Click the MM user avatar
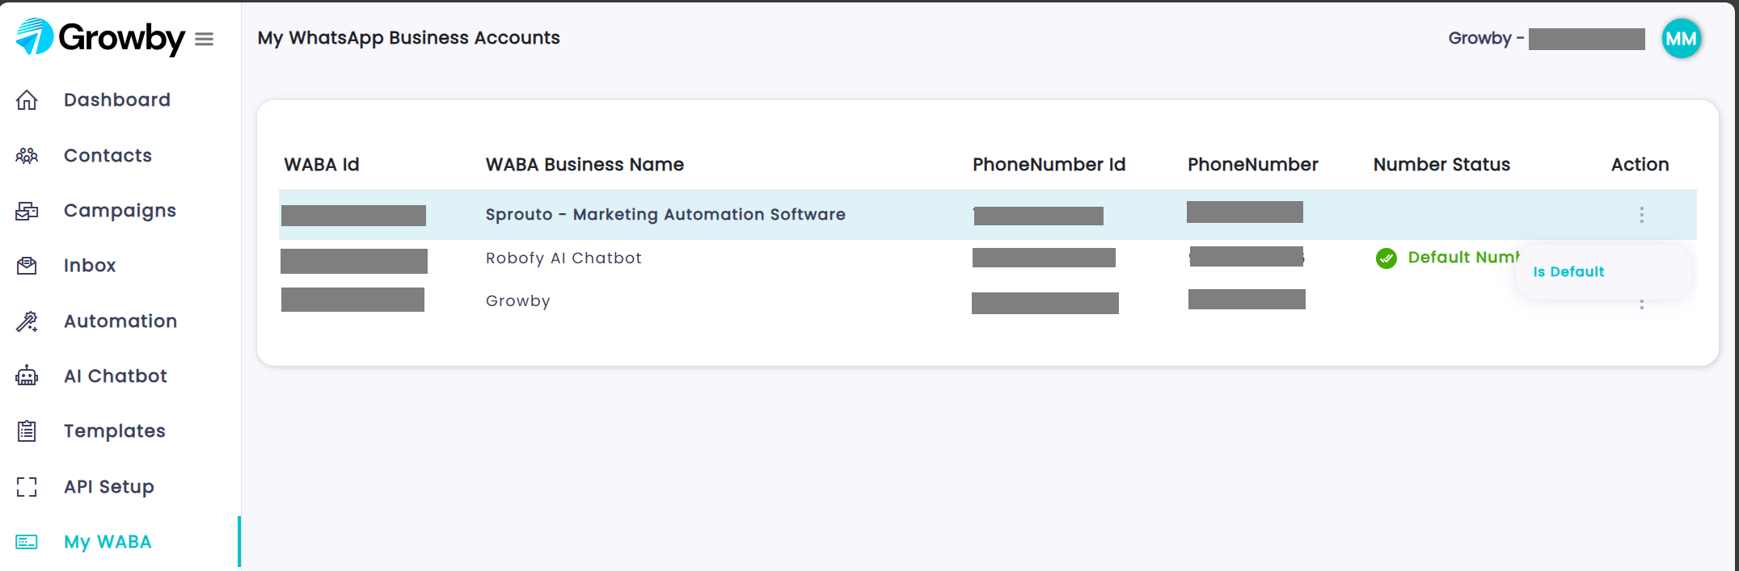This screenshot has width=1739, height=571. (x=1681, y=38)
